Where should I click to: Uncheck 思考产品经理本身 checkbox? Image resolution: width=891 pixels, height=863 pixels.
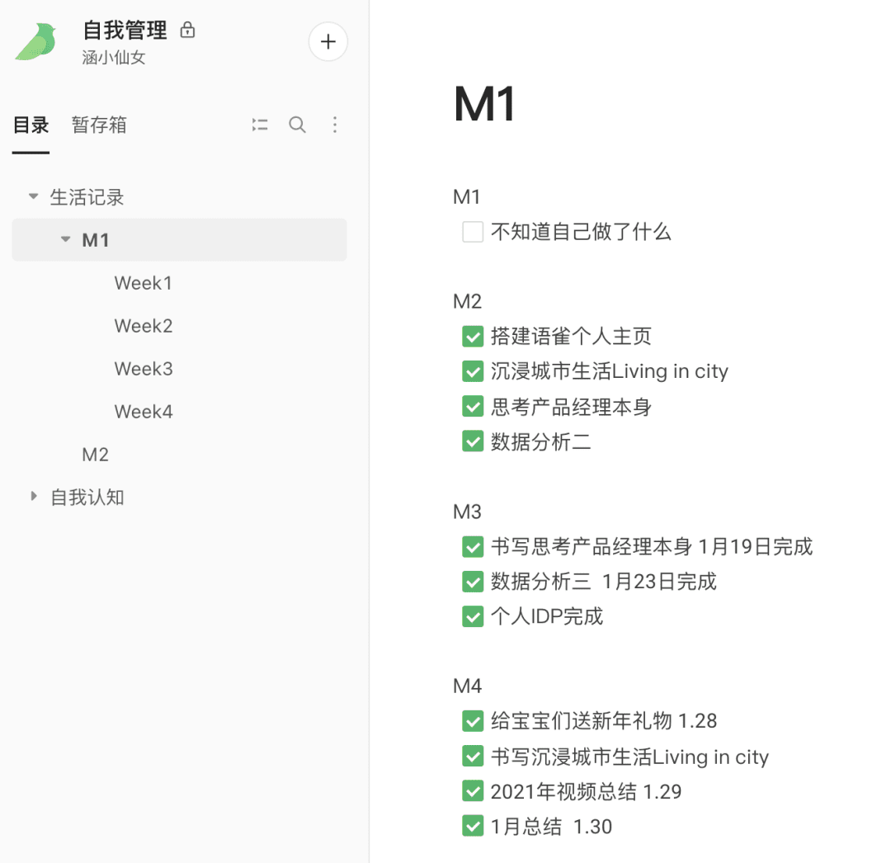(x=473, y=406)
